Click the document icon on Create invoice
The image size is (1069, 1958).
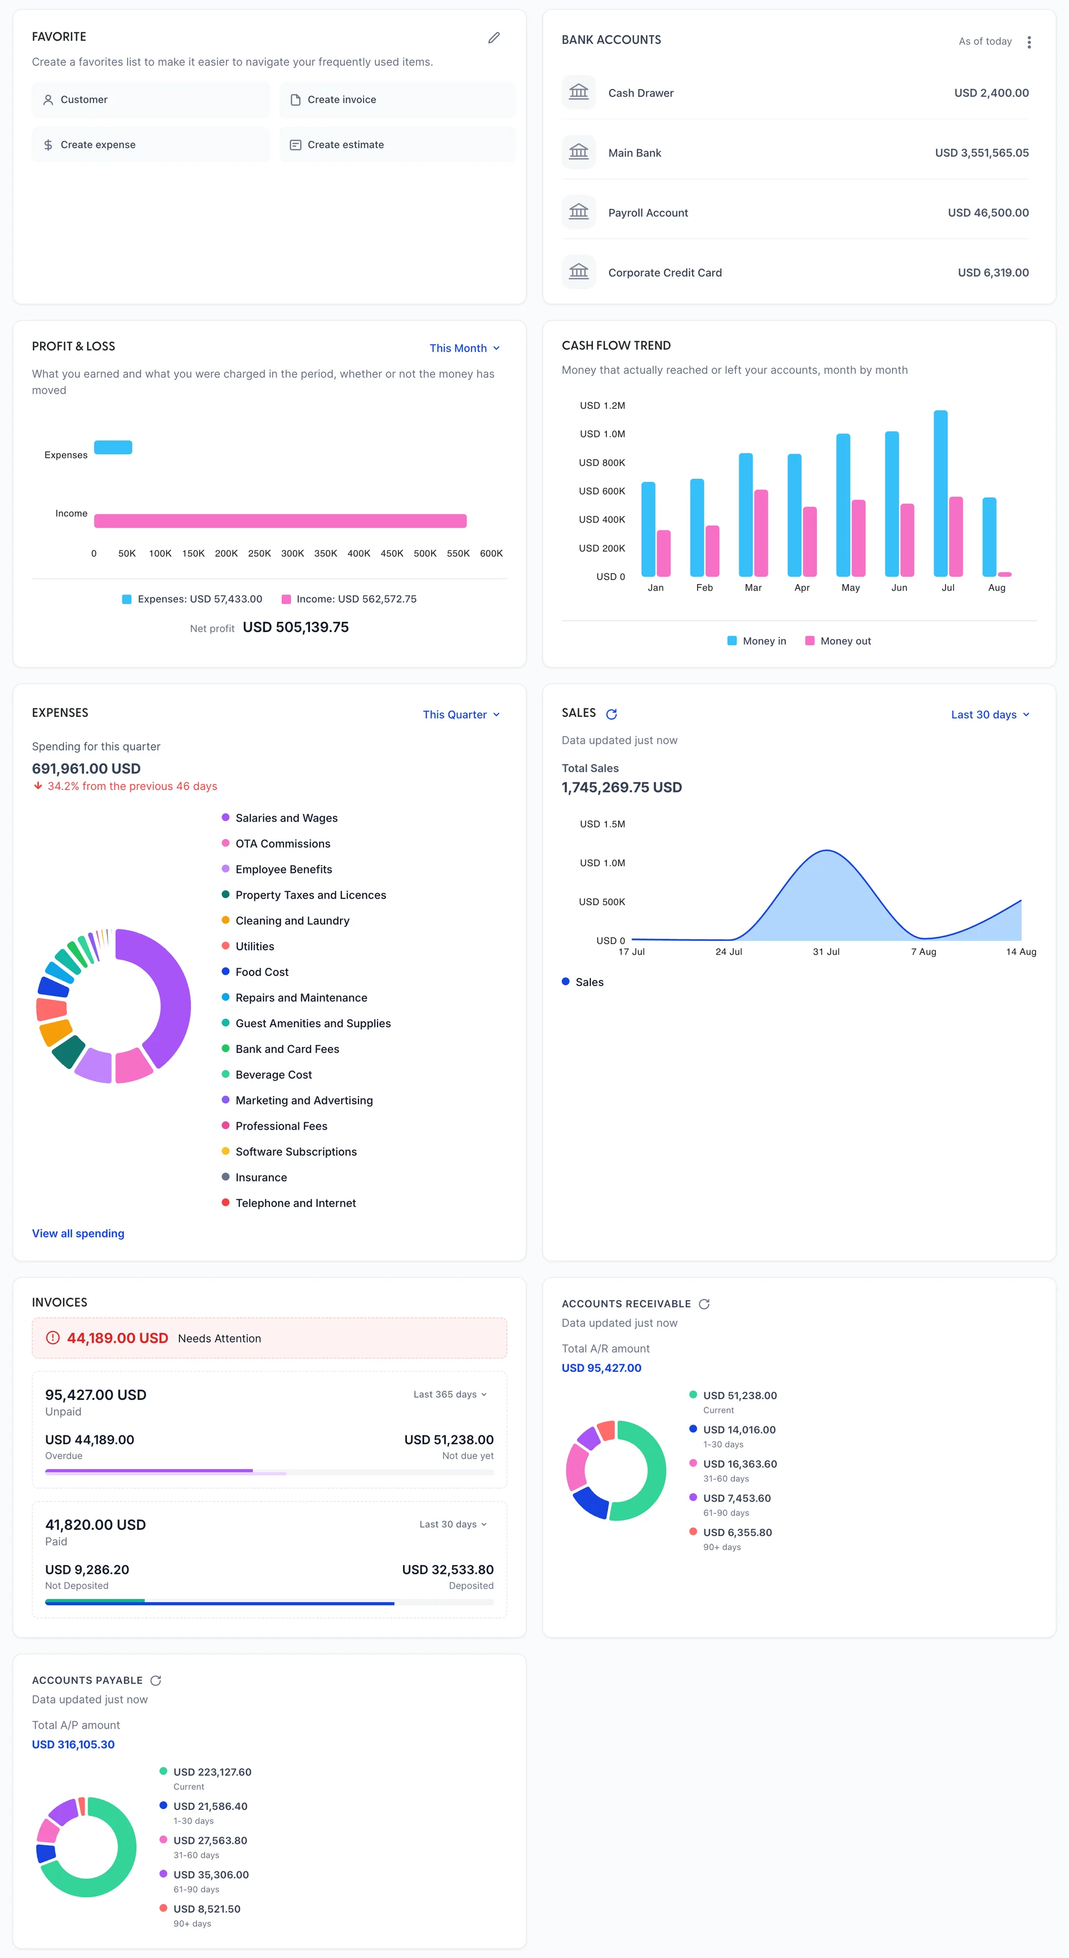pyautogui.click(x=295, y=100)
